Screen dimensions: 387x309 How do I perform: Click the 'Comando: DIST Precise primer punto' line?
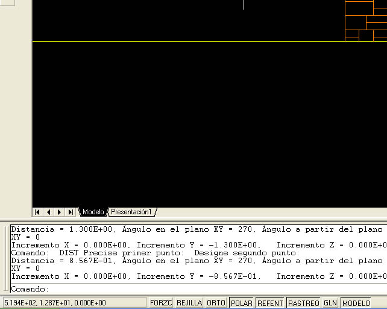tap(156, 253)
